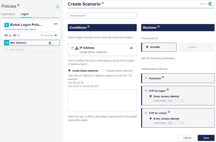Click info icon next to Policies heading
The height and width of the screenshot is (142, 216).
18,5
